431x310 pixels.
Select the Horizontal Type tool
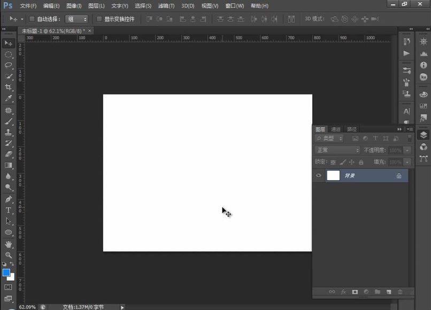click(8, 210)
